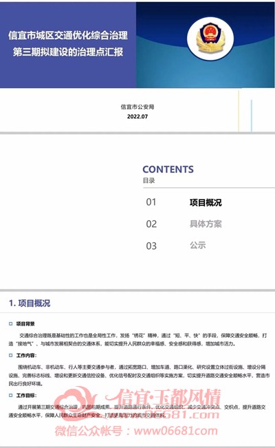Click the 信宜市公安局 text
275x448 pixels.
tap(137, 107)
